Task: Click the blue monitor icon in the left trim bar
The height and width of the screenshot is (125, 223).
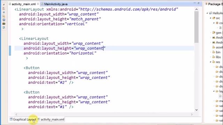Action: coord(4,20)
